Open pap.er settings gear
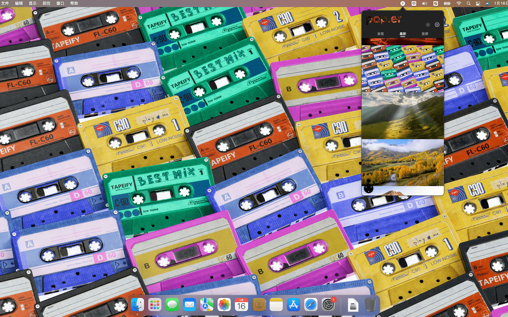The width and height of the screenshot is (508, 317). (x=437, y=25)
